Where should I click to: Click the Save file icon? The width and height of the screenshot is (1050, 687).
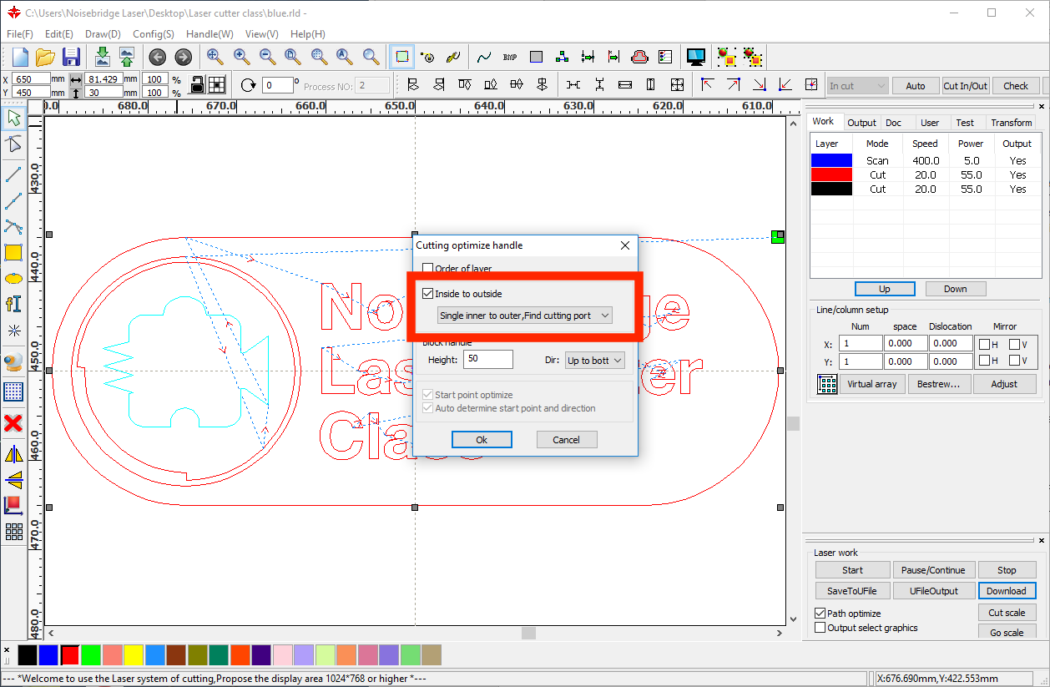(x=71, y=57)
